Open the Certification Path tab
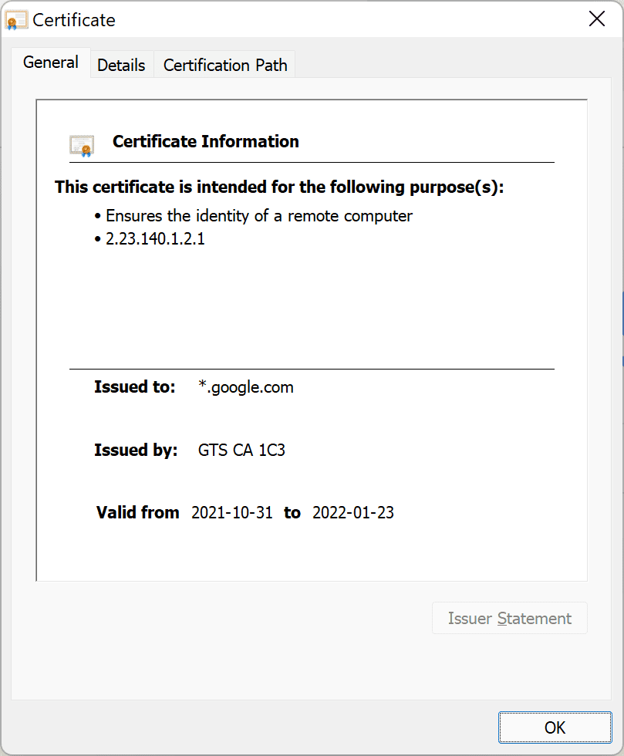The image size is (624, 756). (x=225, y=65)
